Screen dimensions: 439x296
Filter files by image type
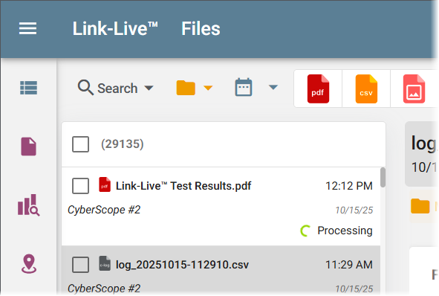coord(414,89)
